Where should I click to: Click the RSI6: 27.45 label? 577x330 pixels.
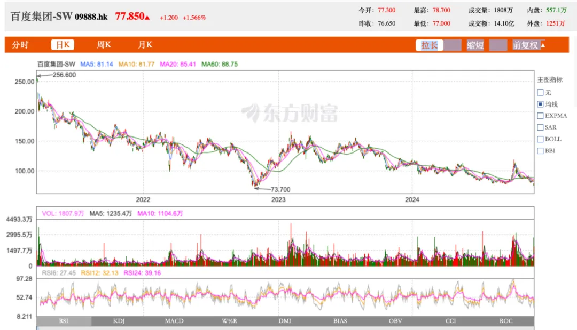tap(59, 273)
